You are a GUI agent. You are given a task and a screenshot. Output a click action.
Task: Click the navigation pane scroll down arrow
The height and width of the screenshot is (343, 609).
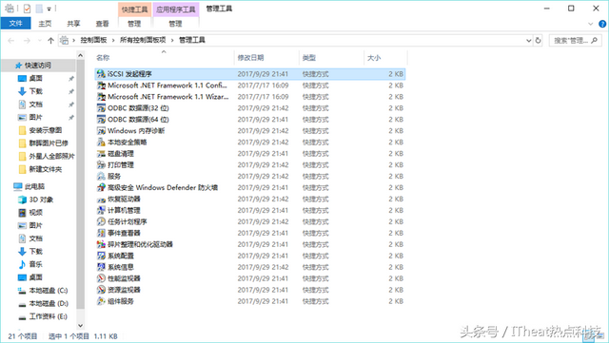coord(80,326)
